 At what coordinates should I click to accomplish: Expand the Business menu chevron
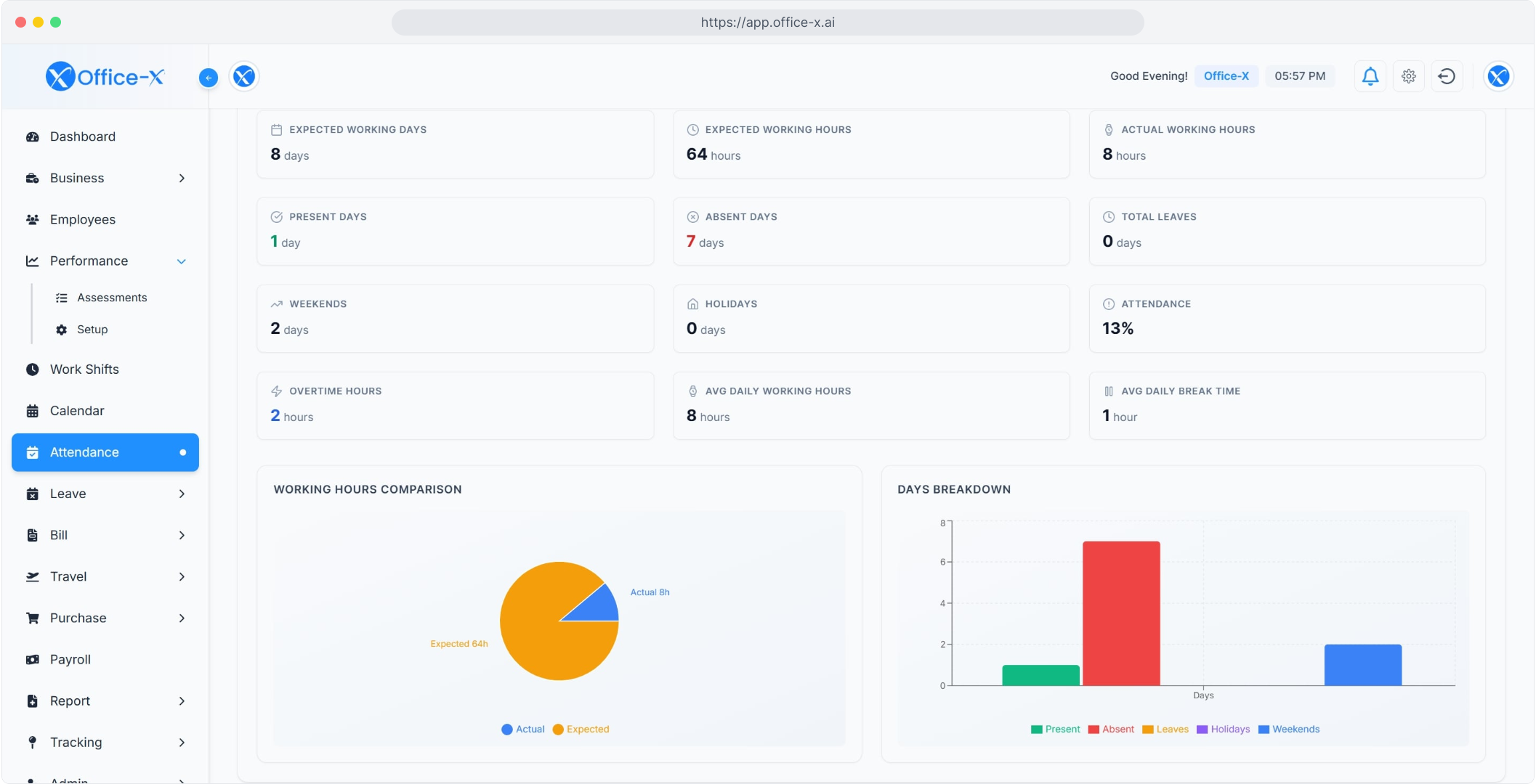(182, 179)
